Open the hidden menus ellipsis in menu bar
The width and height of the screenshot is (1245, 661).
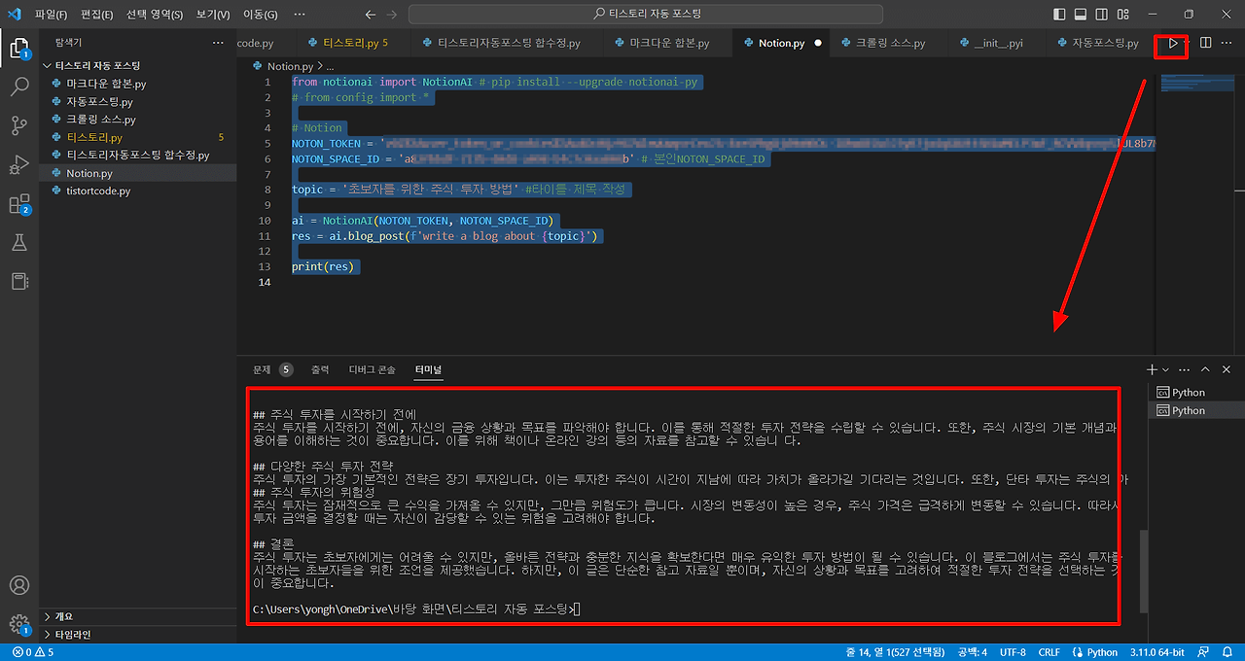[x=301, y=15]
